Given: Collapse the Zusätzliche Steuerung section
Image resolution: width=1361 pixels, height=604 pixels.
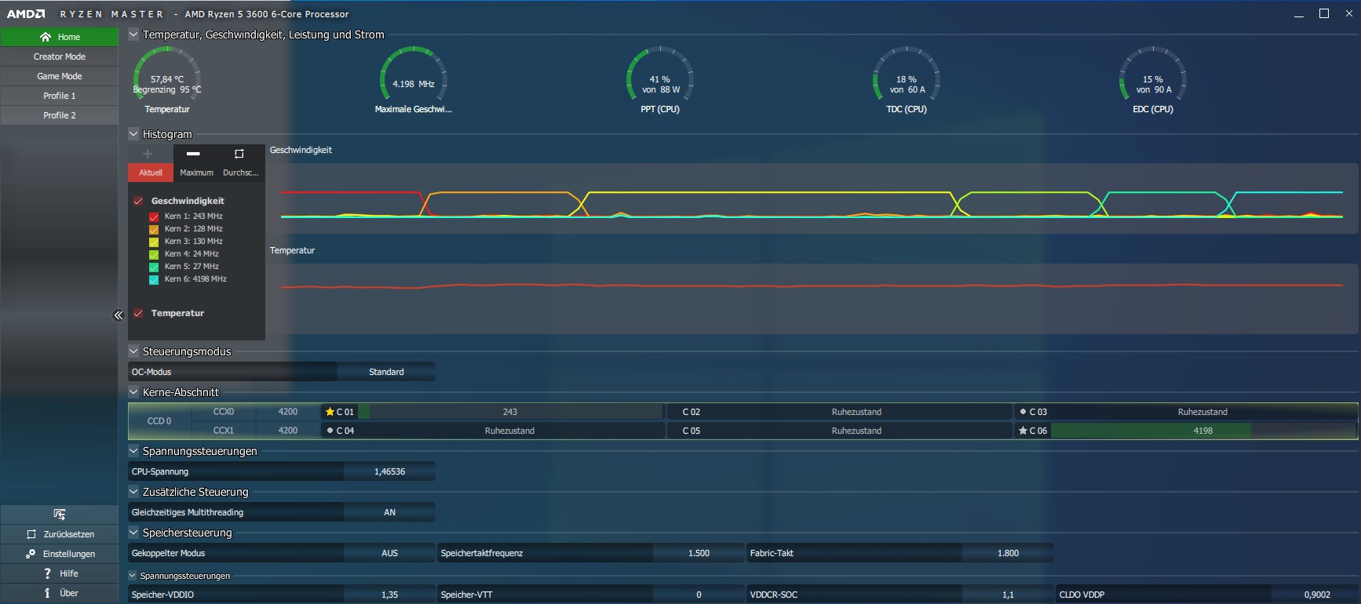Looking at the screenshot, I should pos(133,492).
